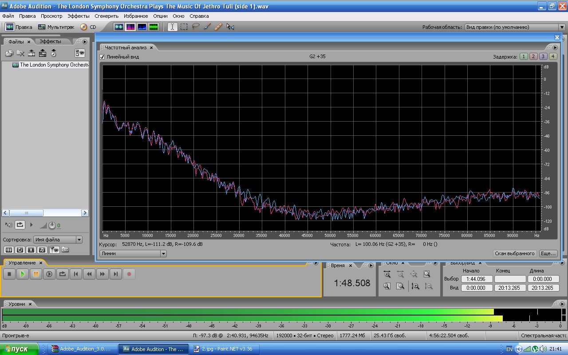
Task: Uncheck the Линейный вид checkbox
Action: (x=102, y=57)
